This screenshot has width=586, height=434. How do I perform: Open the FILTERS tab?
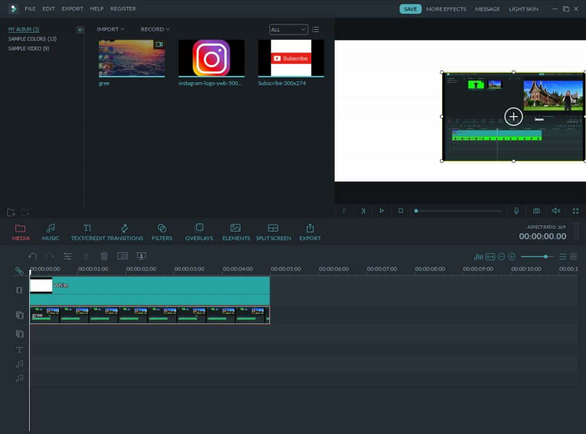162,232
